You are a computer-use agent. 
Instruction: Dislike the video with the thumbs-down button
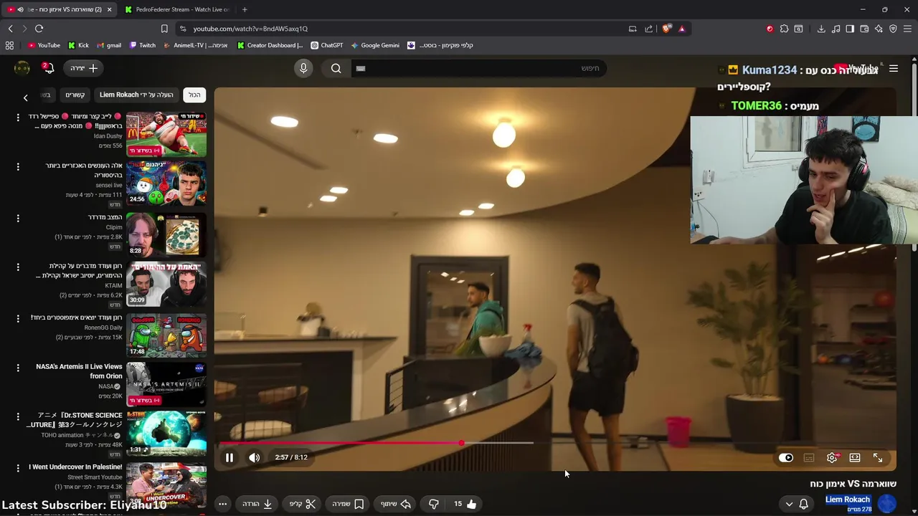(434, 504)
